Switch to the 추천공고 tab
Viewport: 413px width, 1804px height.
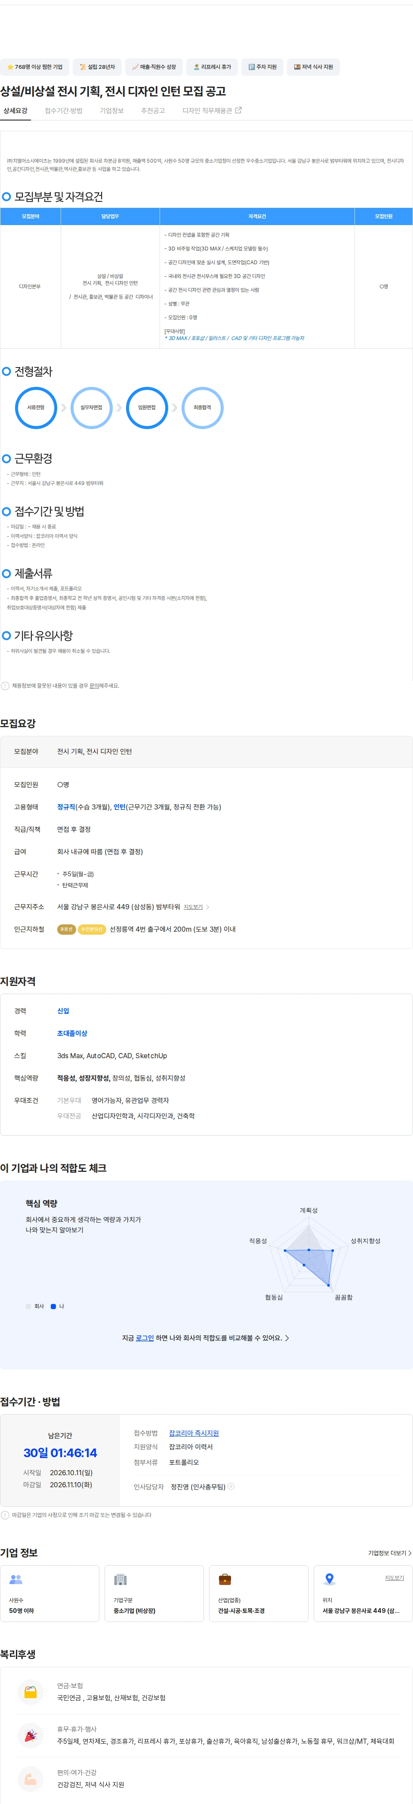(153, 111)
